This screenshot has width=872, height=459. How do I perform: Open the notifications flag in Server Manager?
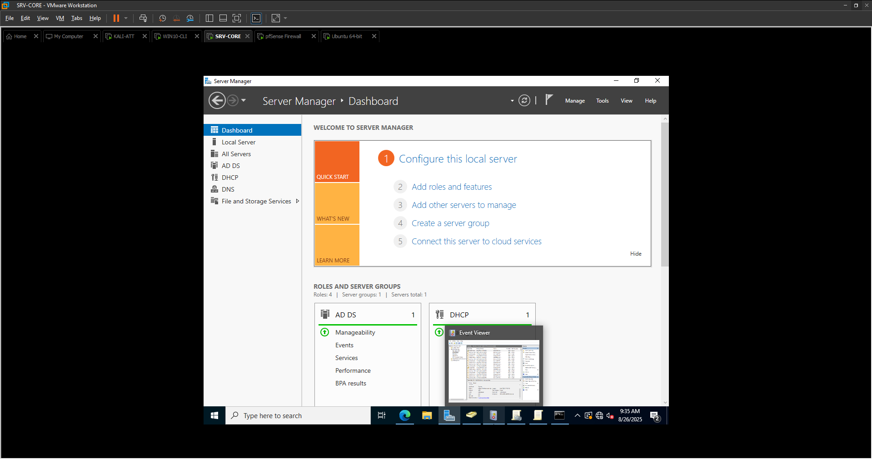click(x=549, y=100)
